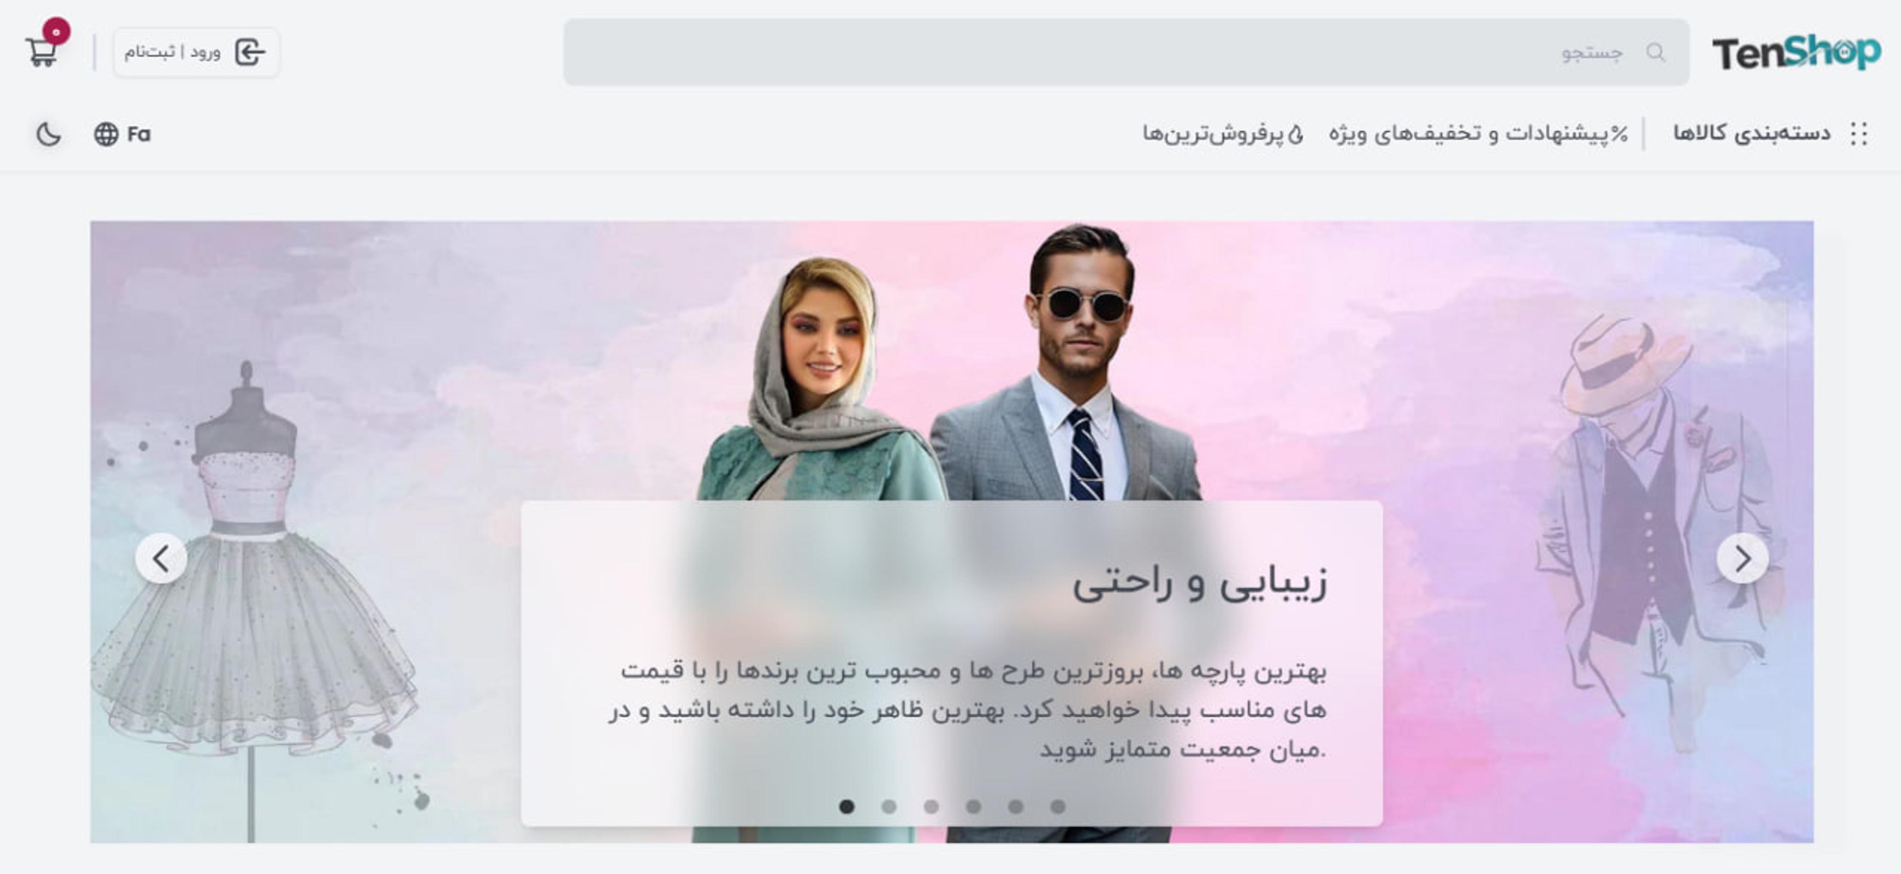This screenshot has width=1901, height=874.
Task: Open پرفروش‌ترین‌ها menu item
Action: coord(1223,134)
